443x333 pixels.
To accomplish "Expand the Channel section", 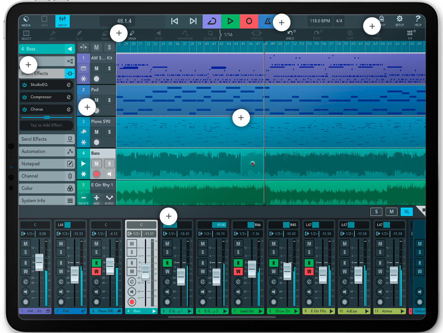I will coord(47,176).
